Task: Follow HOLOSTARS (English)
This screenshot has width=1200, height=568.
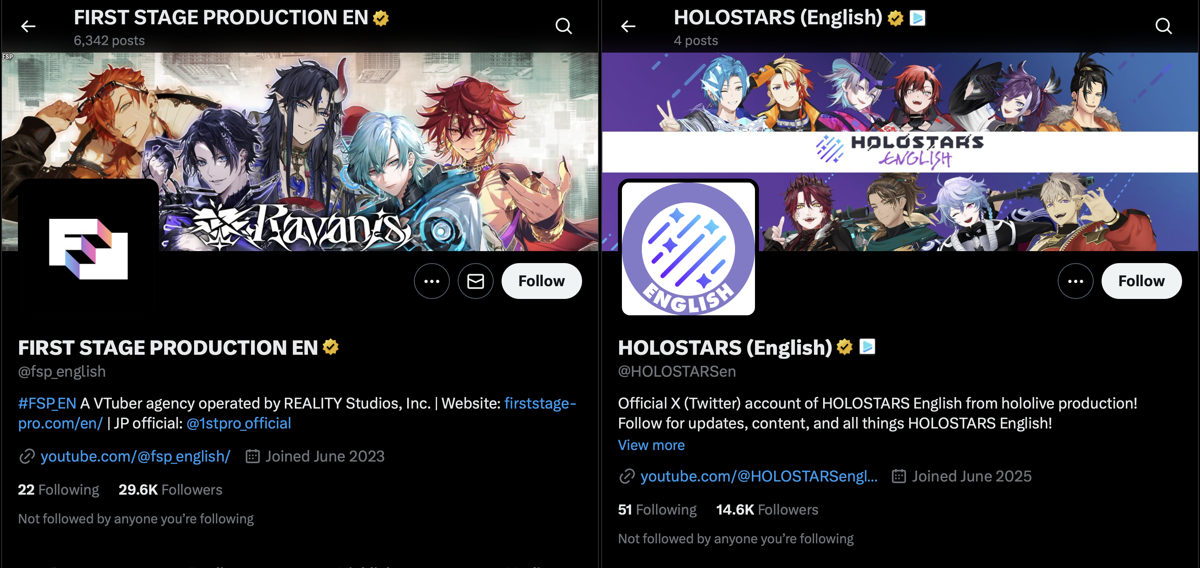Action: click(x=1141, y=281)
